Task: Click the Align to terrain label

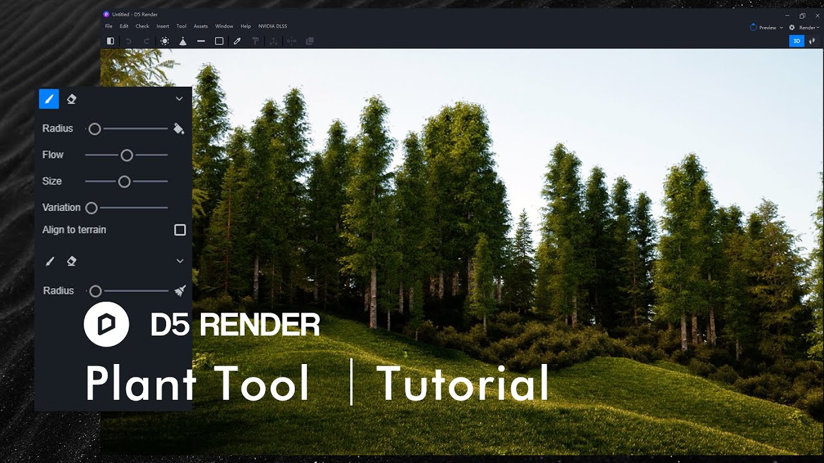Action: [74, 230]
